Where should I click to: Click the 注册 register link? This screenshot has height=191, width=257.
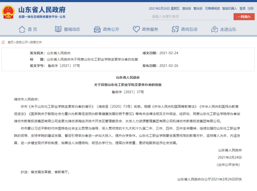250,8
